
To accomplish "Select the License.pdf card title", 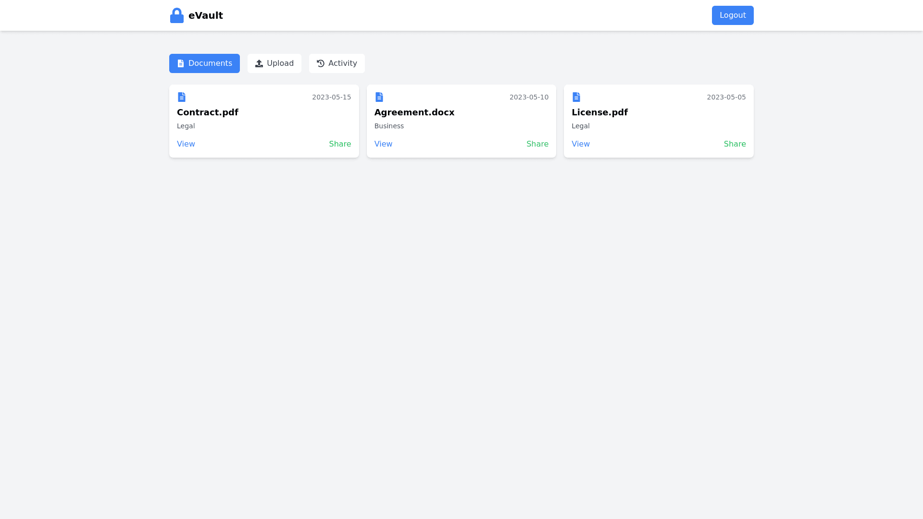I will click(x=599, y=112).
